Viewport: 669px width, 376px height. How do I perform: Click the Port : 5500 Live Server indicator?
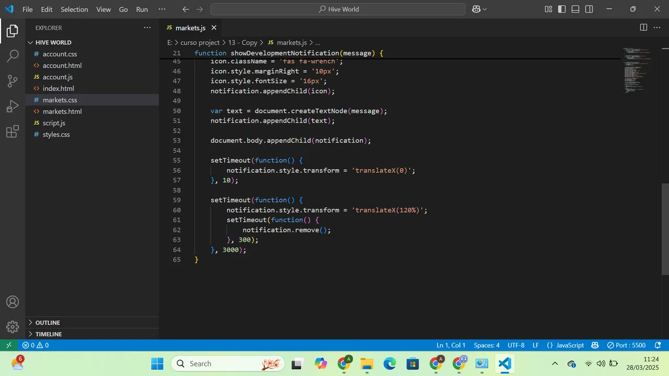click(626, 345)
